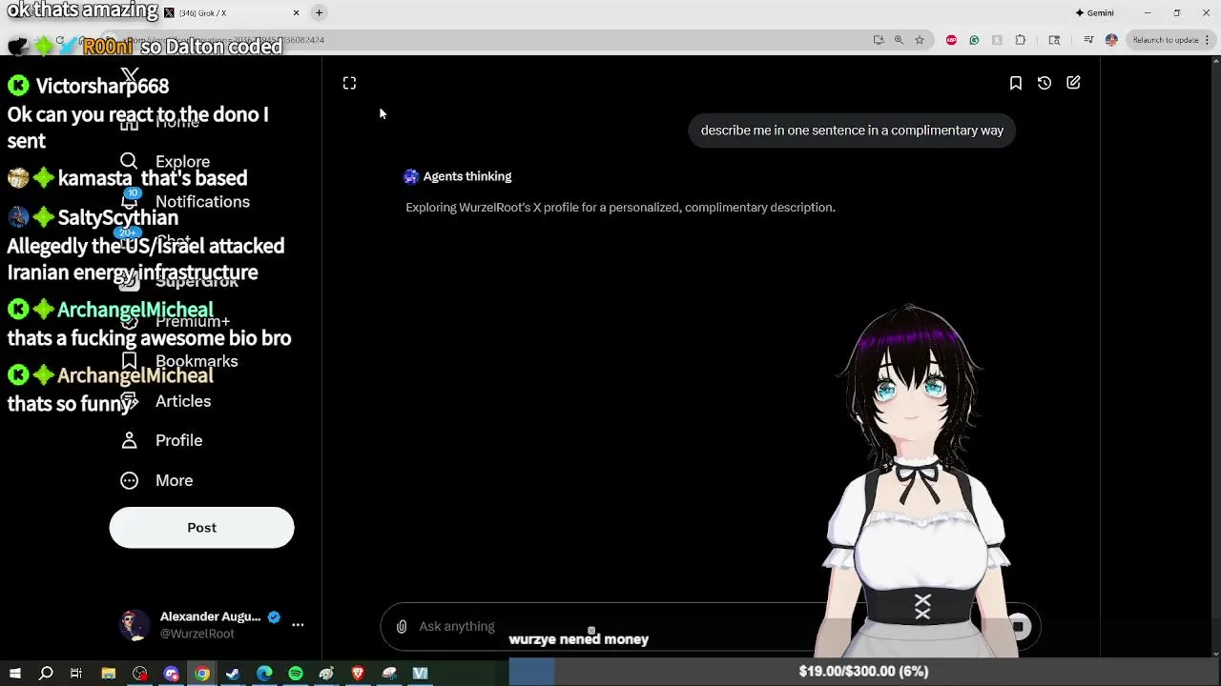
Task: Start a new Grok chat with compose icon
Action: [x=1073, y=84]
